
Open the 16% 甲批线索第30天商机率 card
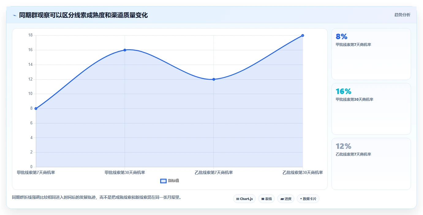371,109
